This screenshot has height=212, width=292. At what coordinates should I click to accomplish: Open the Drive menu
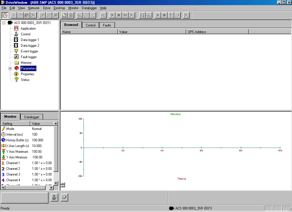click(46, 8)
